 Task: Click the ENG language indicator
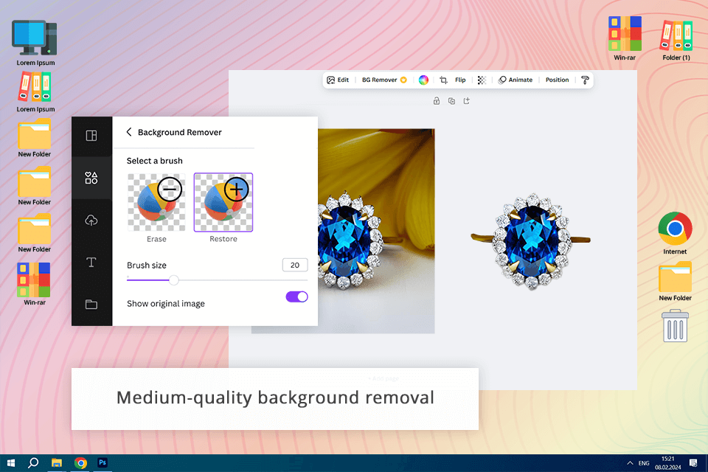coord(644,463)
